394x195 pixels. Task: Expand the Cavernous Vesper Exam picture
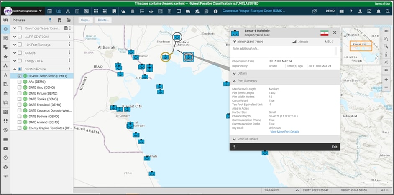(x=15, y=28)
